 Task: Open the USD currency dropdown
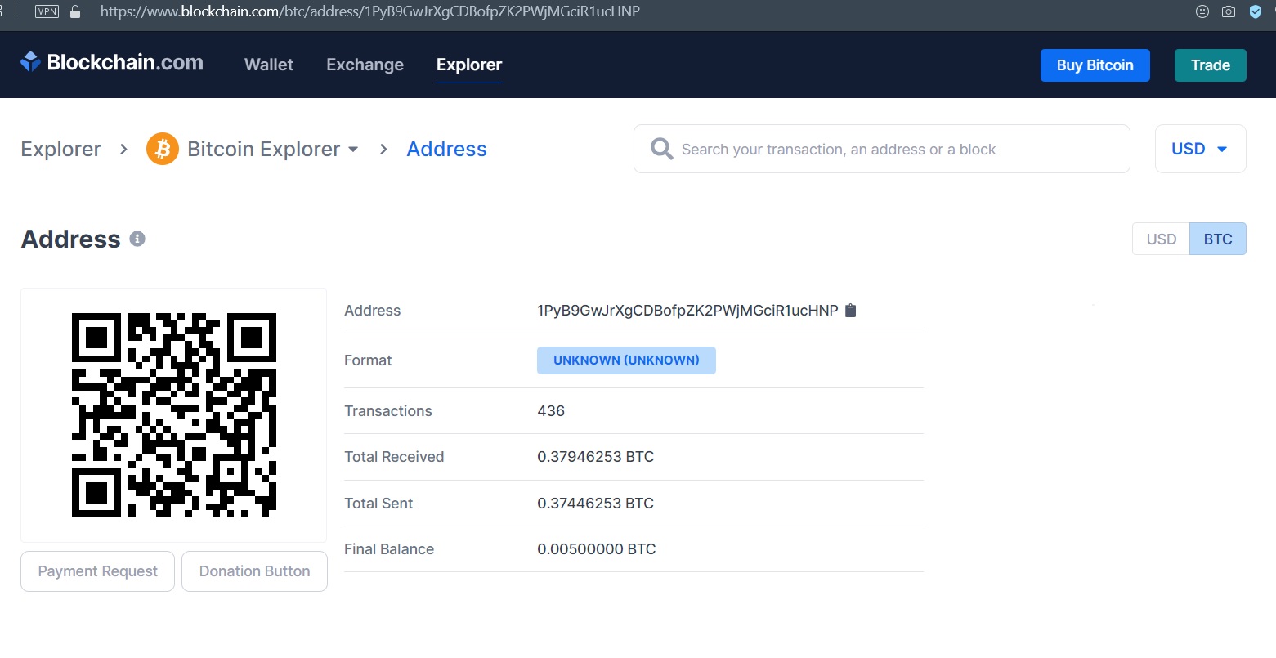pos(1200,149)
